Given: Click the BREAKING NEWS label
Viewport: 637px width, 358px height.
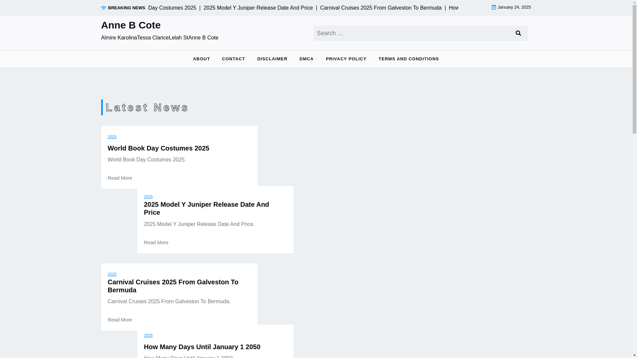Looking at the screenshot, I should tap(126, 8).
